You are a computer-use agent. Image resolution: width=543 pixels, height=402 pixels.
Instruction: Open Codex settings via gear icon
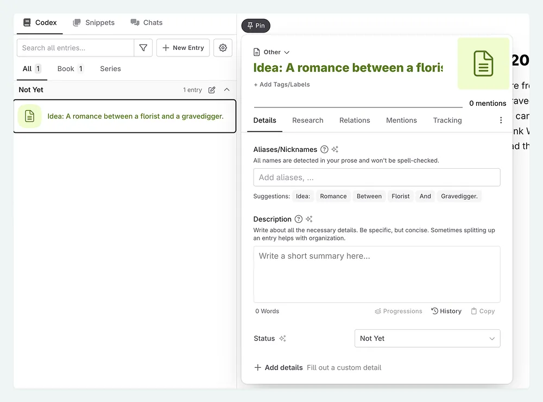[223, 48]
